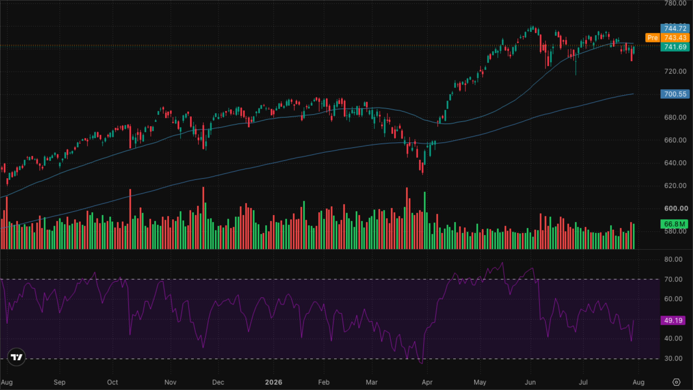This screenshot has width=693, height=390.
Task: Click the Oct label on time axis
Action: [x=112, y=382]
